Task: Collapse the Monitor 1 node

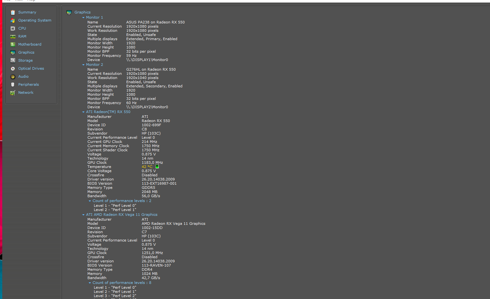Action: 83,18
